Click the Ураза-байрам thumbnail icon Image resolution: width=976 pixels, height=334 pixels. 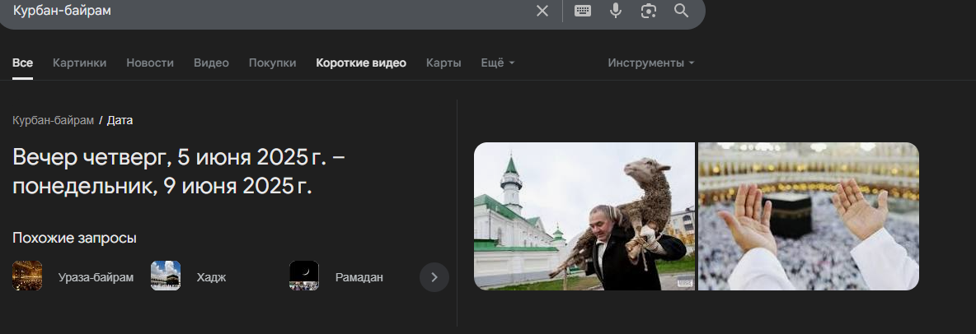click(27, 276)
